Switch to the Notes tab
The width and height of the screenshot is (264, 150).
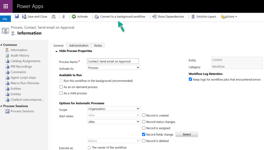[98, 45]
